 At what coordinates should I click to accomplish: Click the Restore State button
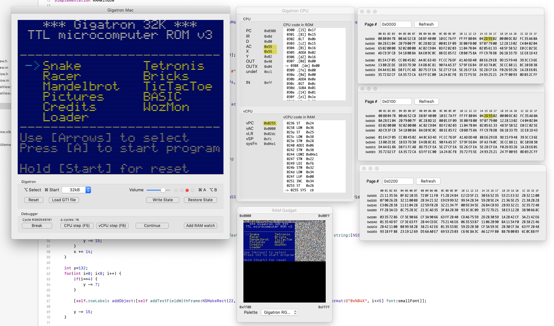tap(200, 200)
